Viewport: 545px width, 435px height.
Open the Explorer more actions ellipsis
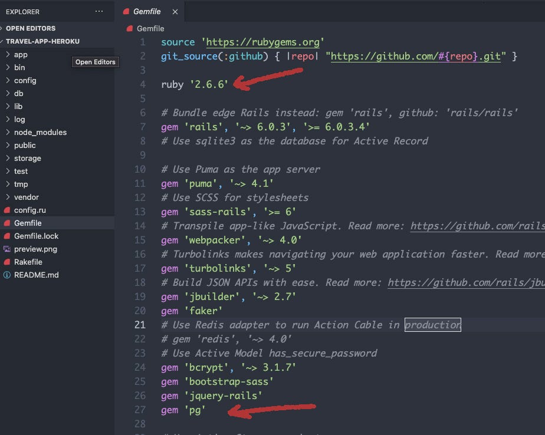pyautogui.click(x=99, y=11)
